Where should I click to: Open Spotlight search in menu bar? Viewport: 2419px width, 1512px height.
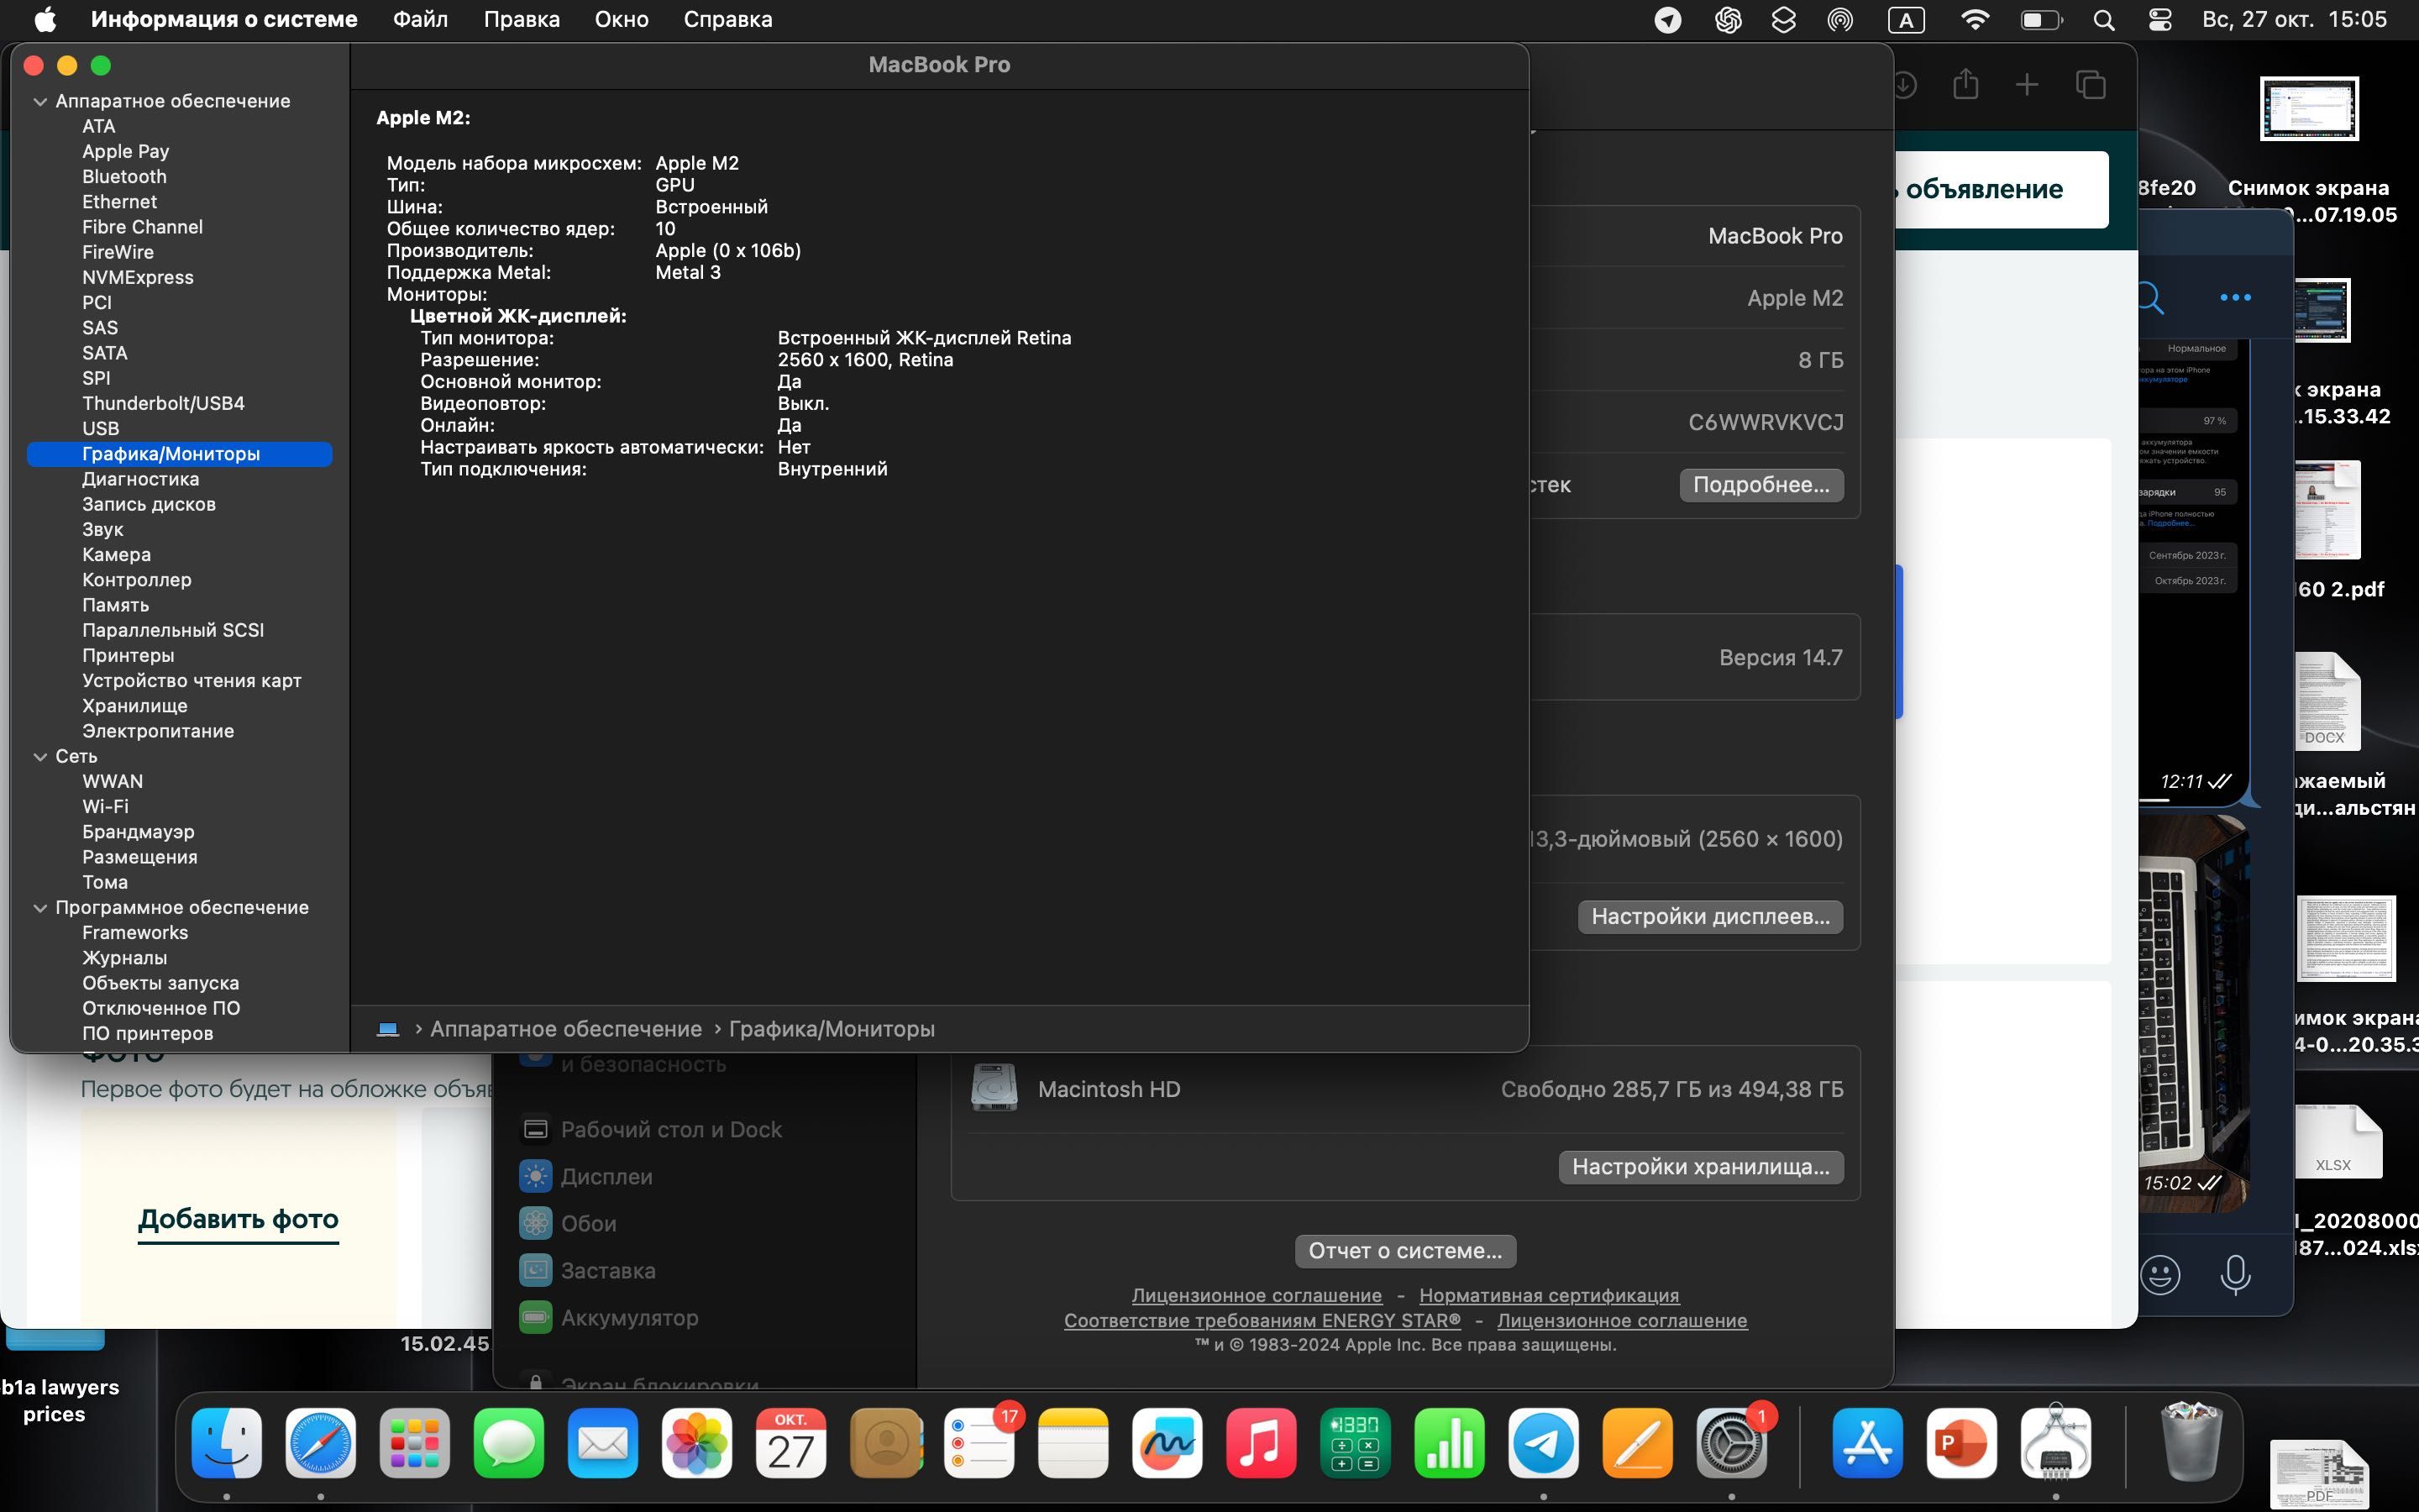click(2104, 20)
